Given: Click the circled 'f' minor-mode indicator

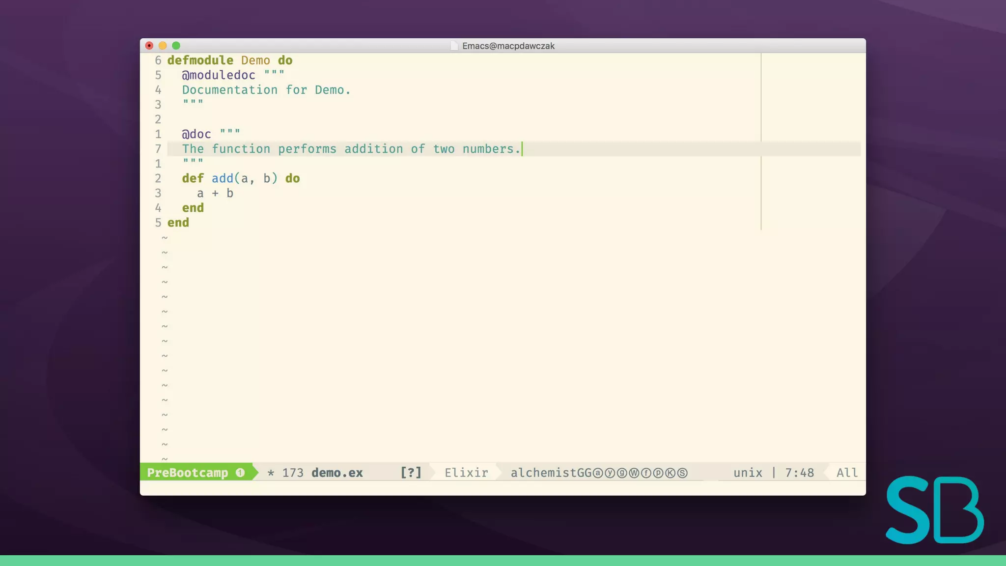Looking at the screenshot, I should [646, 473].
